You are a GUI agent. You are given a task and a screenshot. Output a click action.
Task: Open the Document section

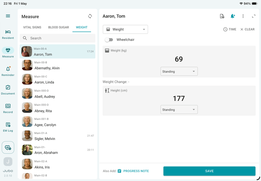[x=8, y=90]
